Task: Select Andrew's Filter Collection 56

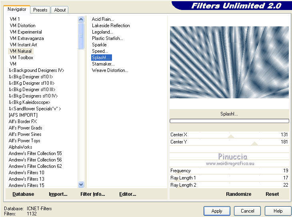Action: (x=35, y=160)
